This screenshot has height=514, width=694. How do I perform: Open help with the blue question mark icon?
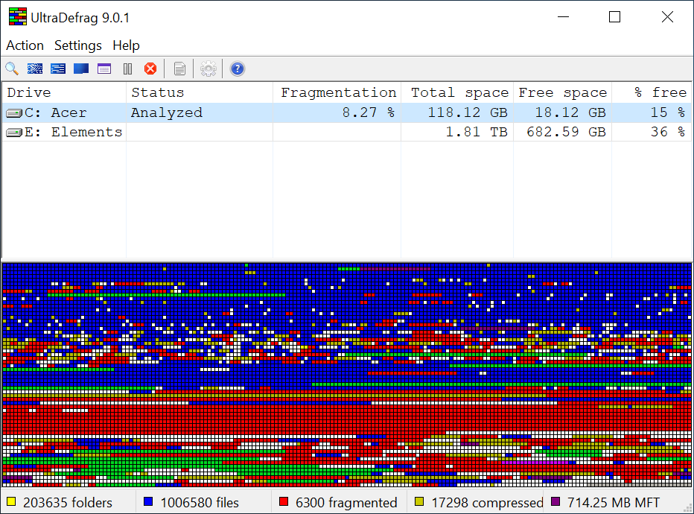[238, 69]
